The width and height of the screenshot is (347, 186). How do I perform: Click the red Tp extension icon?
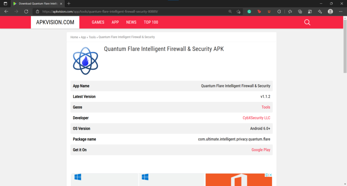[259, 12]
